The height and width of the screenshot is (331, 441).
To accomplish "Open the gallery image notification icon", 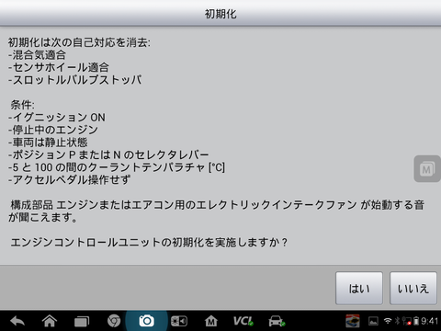I will tap(373, 321).
